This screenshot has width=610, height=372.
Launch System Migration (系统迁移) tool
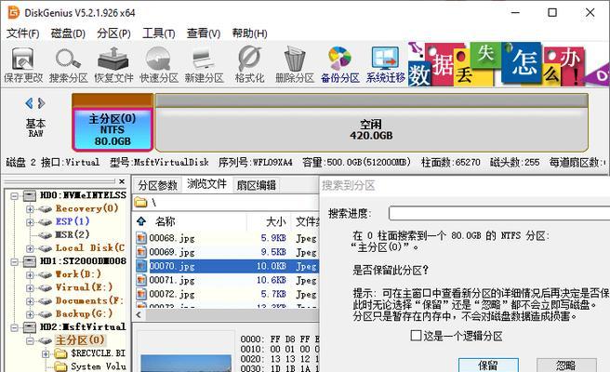385,65
